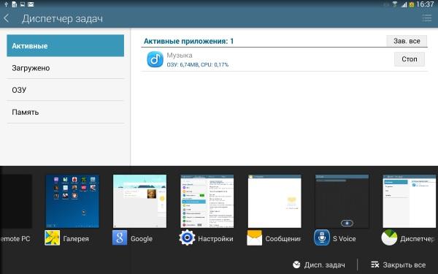
Task: Open the ОЗУ tab
Action: tap(66, 90)
